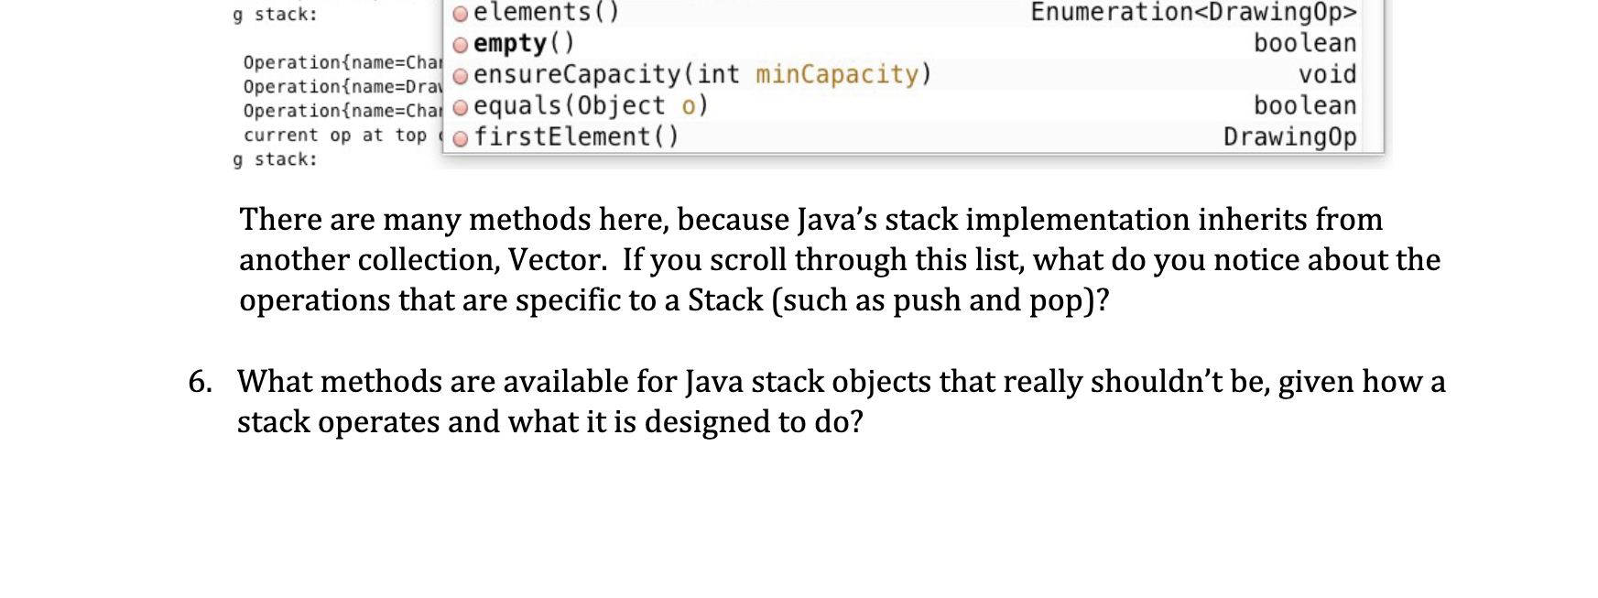
Task: Click the red method icon beside elements()
Action: coord(461,14)
